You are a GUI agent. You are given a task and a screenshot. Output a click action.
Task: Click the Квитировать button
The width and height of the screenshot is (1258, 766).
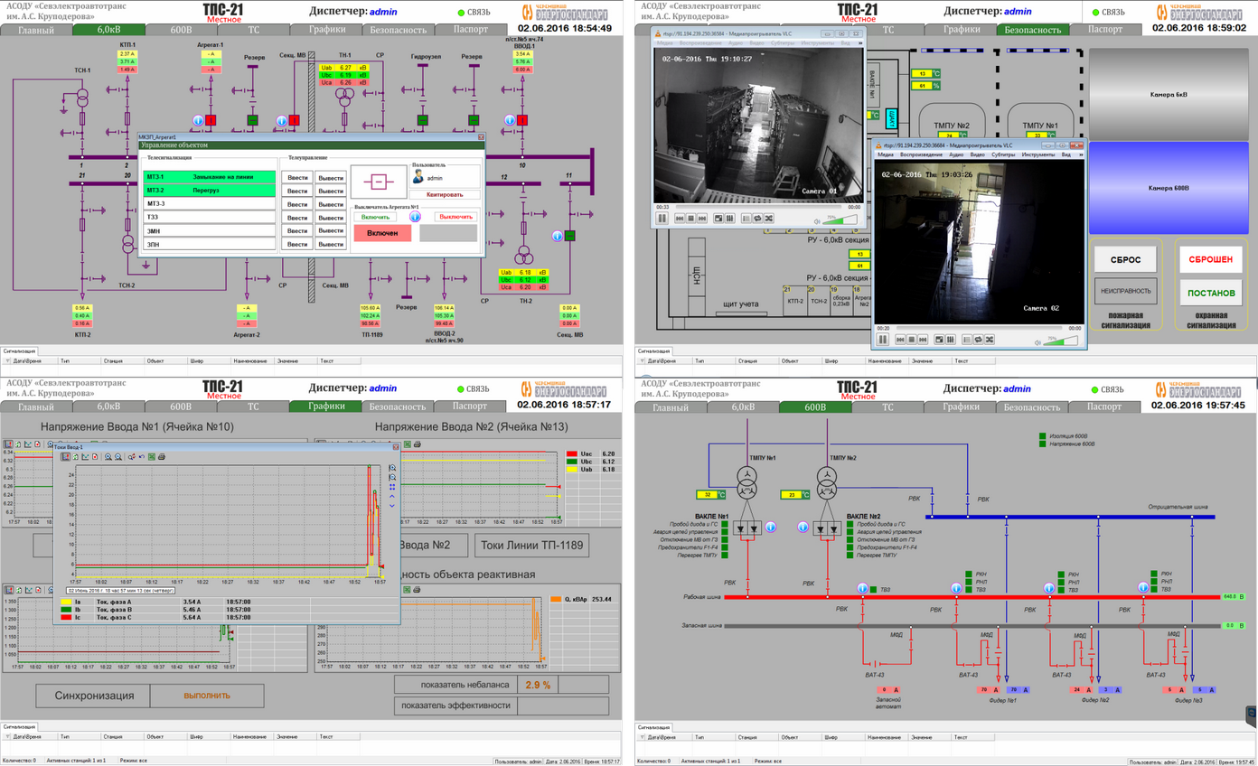444,194
